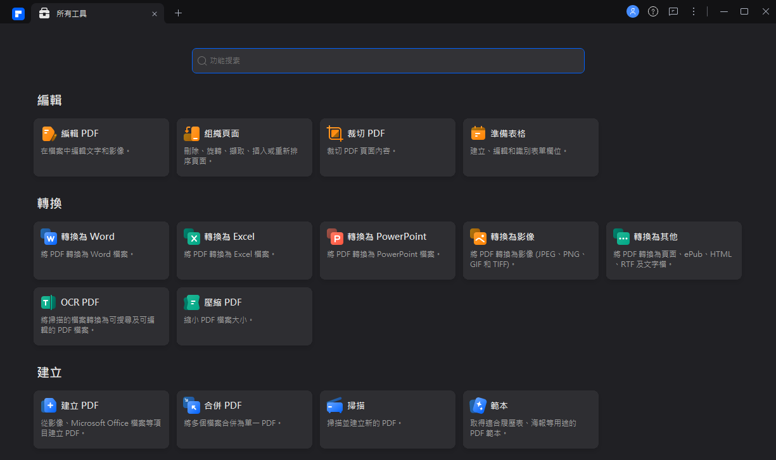Image resolution: width=776 pixels, height=460 pixels.
Task: Focus the 功能搜索 search field
Action: [x=388, y=61]
